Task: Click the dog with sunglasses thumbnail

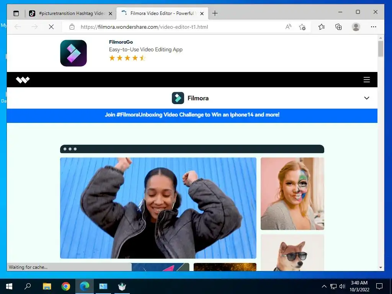Action: 292,253
